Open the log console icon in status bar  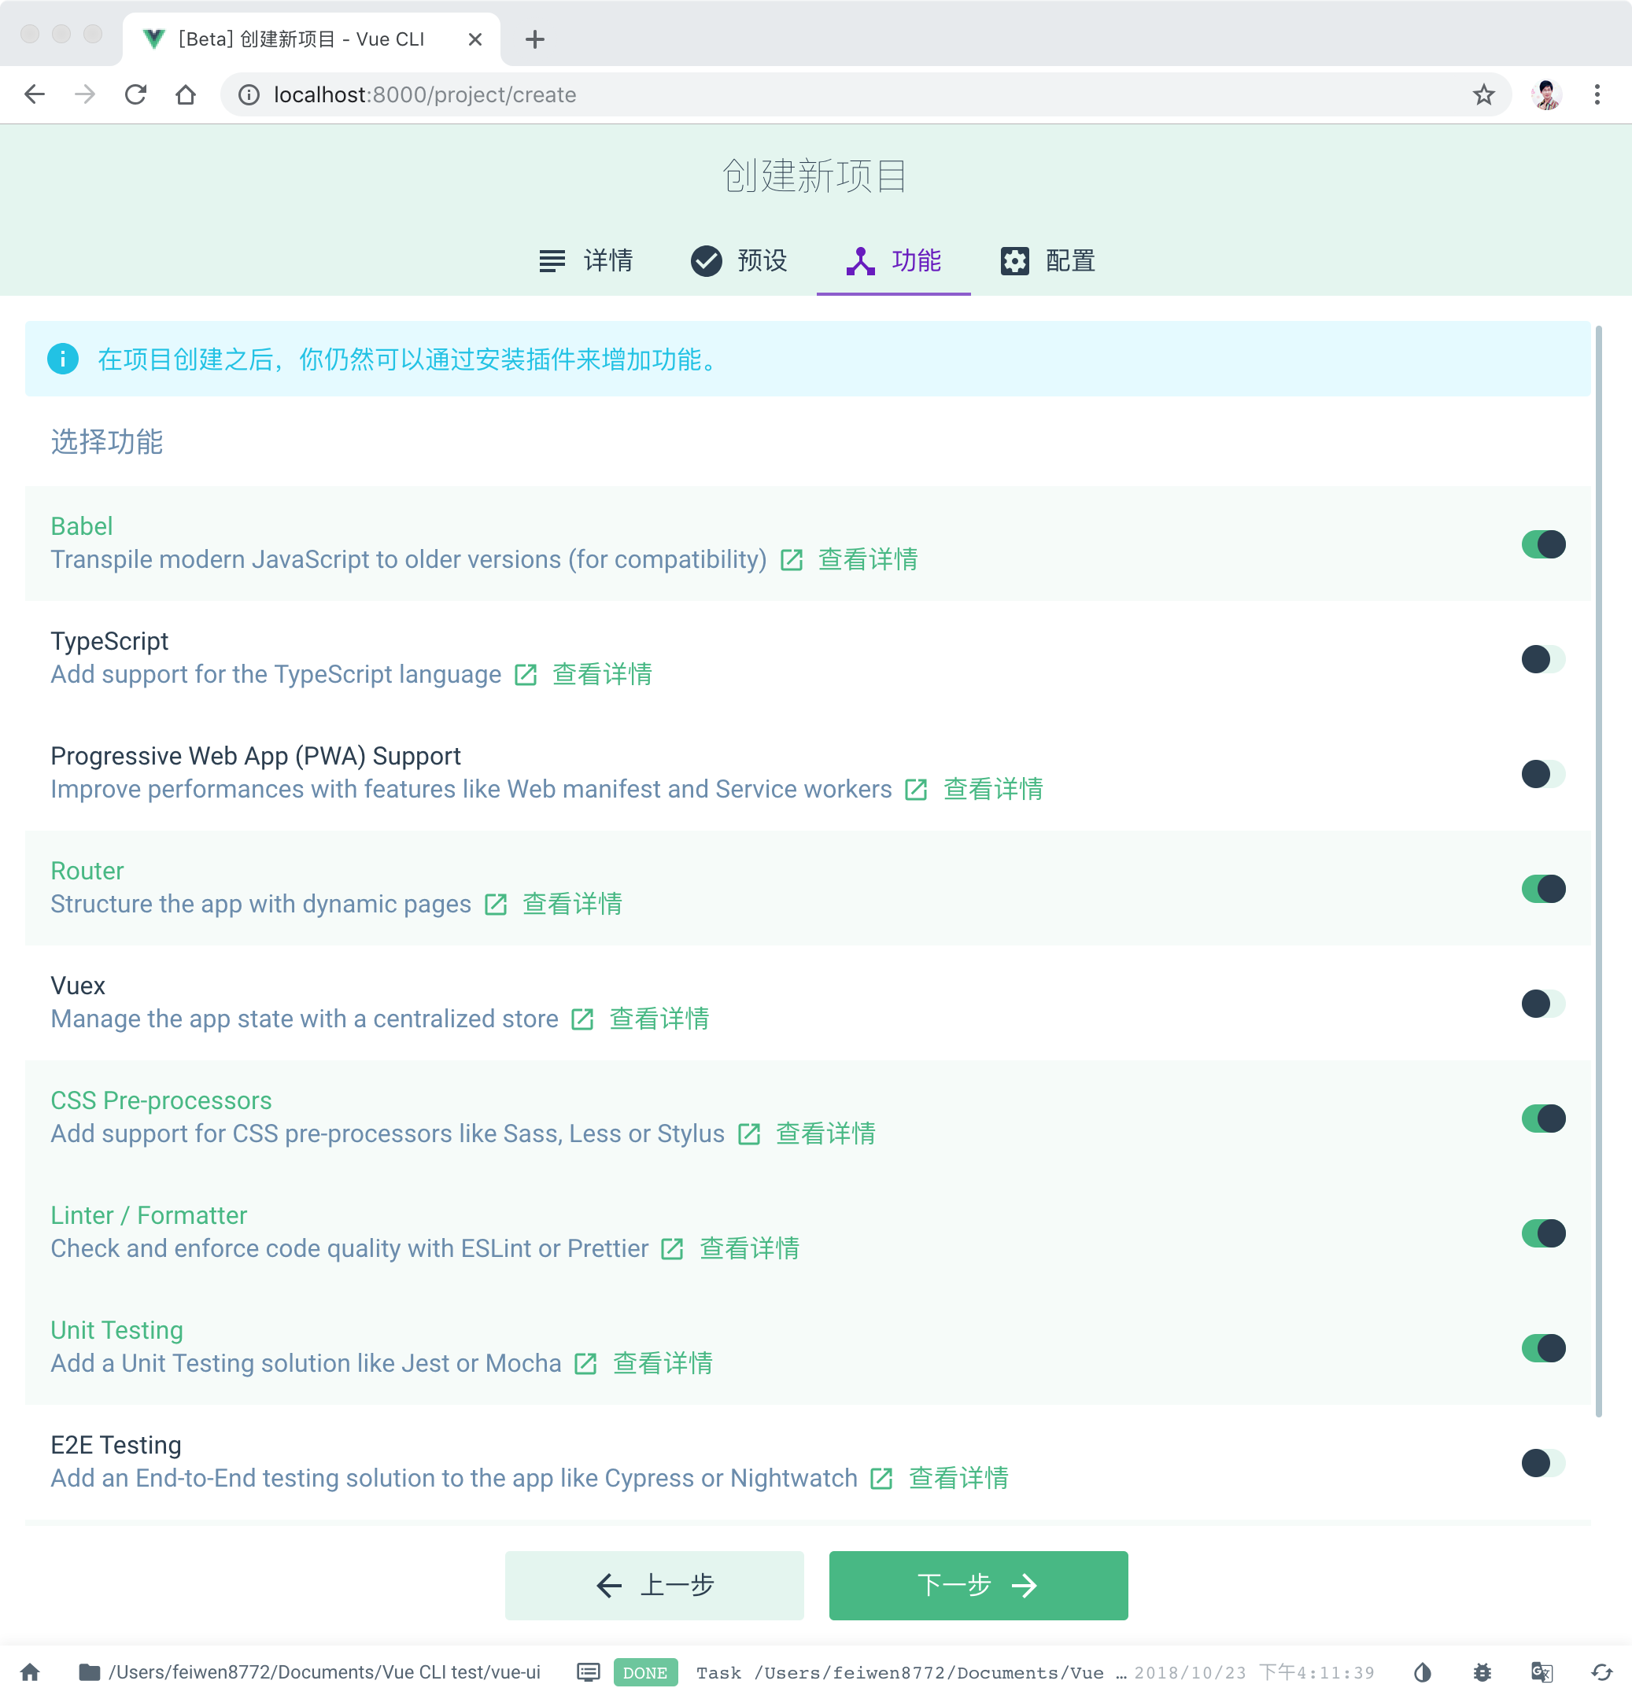coord(589,1672)
